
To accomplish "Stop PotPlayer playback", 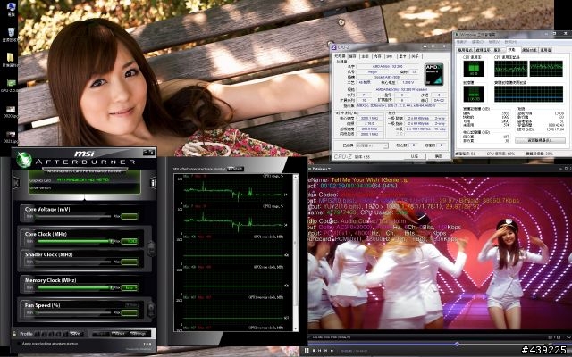I will 314,351.
